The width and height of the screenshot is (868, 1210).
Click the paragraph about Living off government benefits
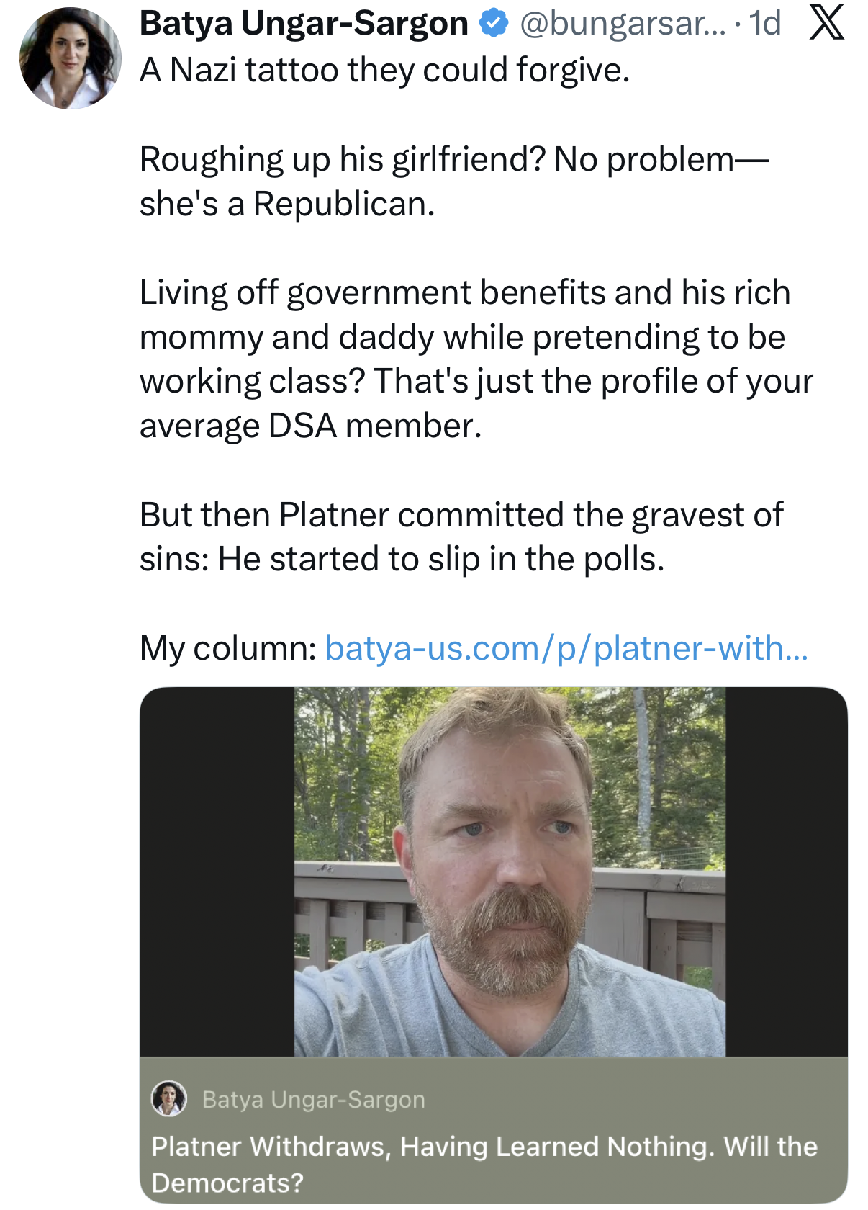[x=476, y=359]
